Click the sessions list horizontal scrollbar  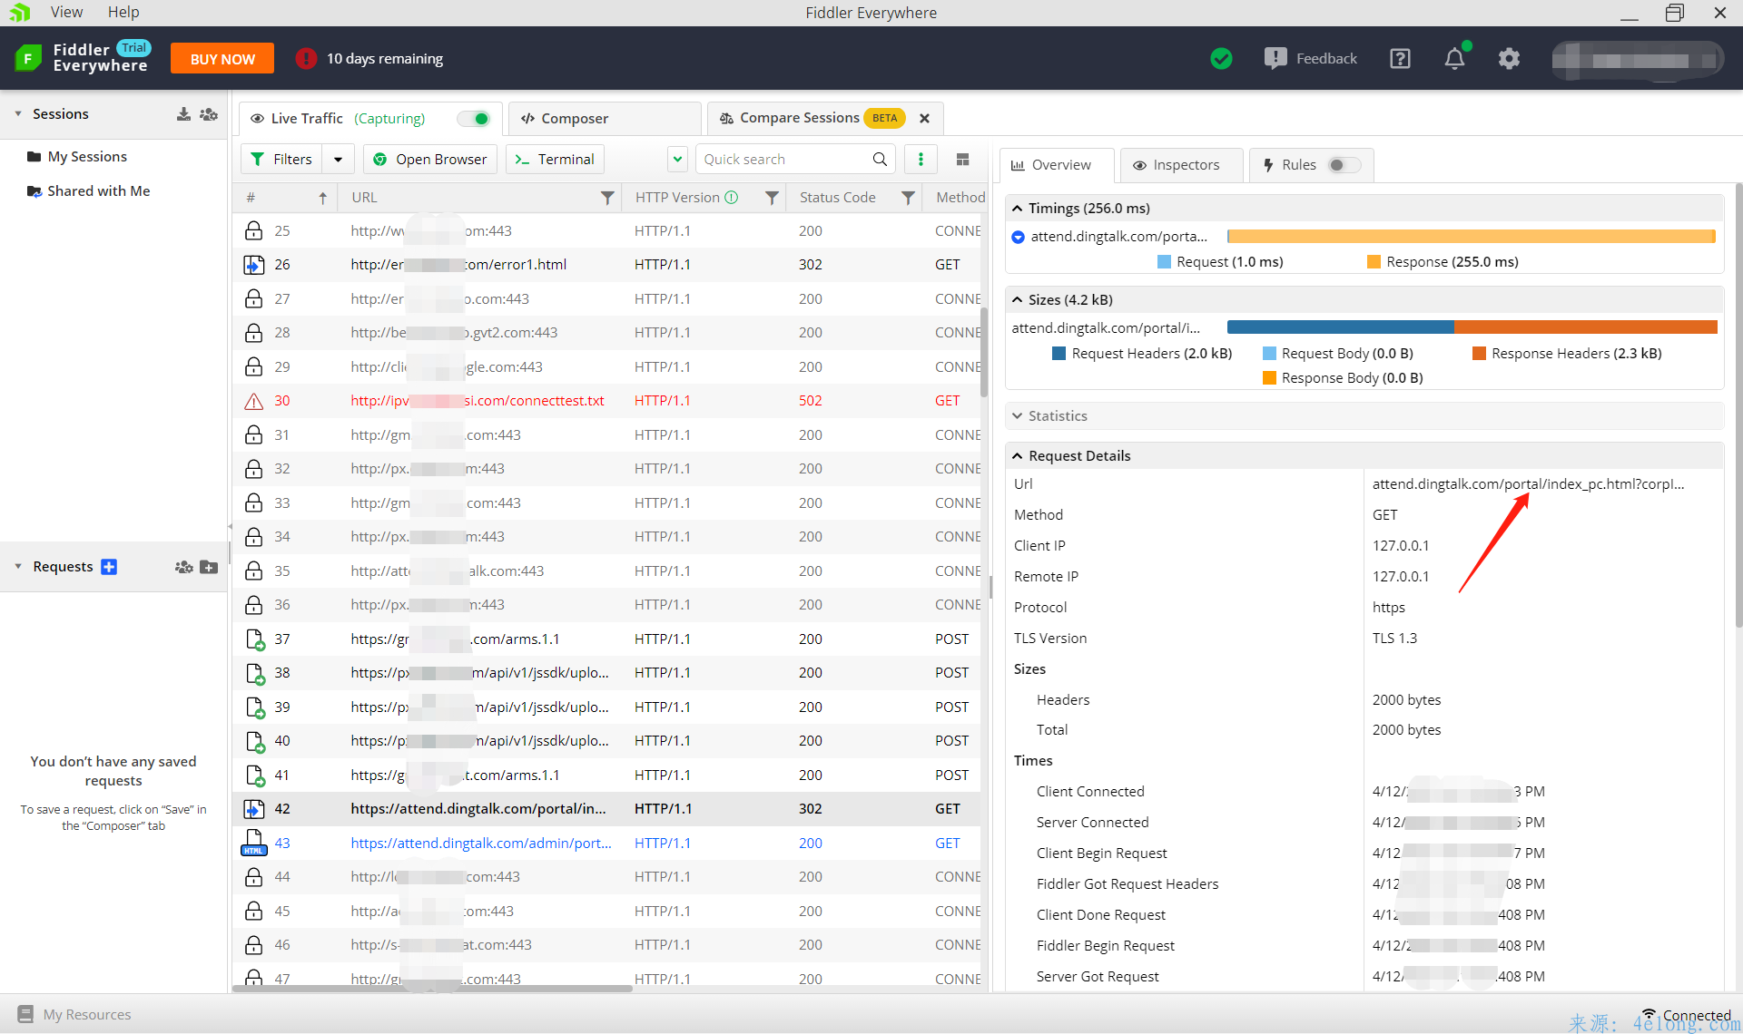tap(432, 989)
